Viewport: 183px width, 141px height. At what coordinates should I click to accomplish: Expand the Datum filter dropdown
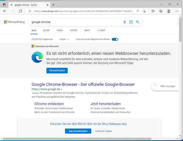point(64,39)
